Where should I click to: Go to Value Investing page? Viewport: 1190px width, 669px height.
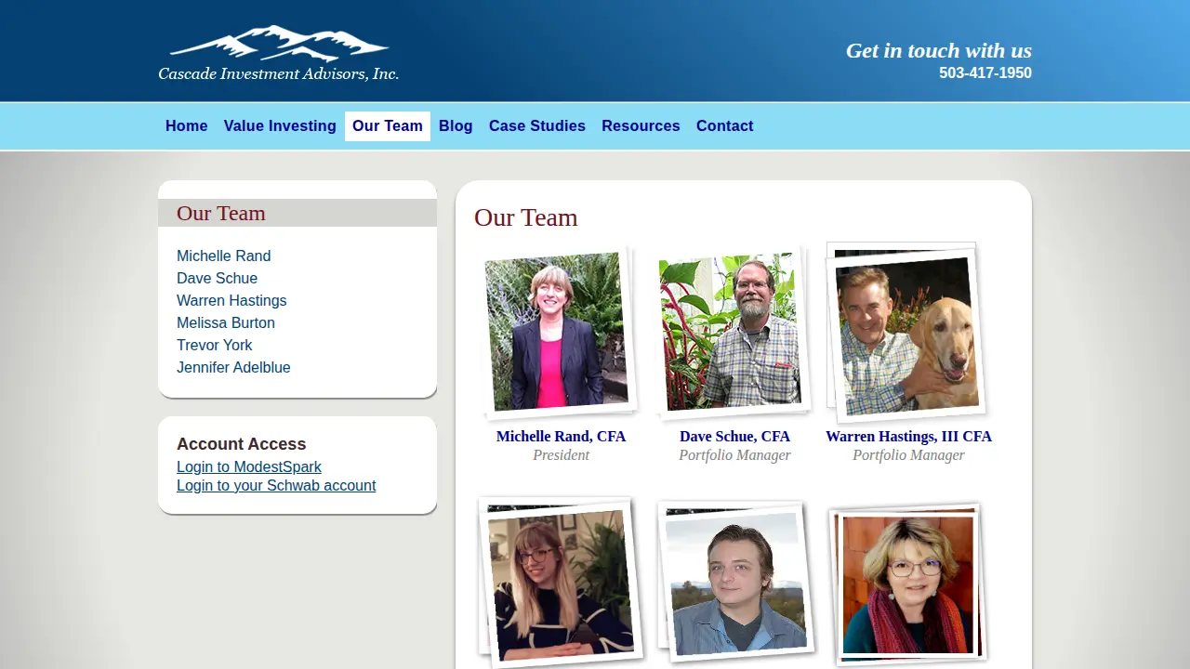(x=280, y=126)
